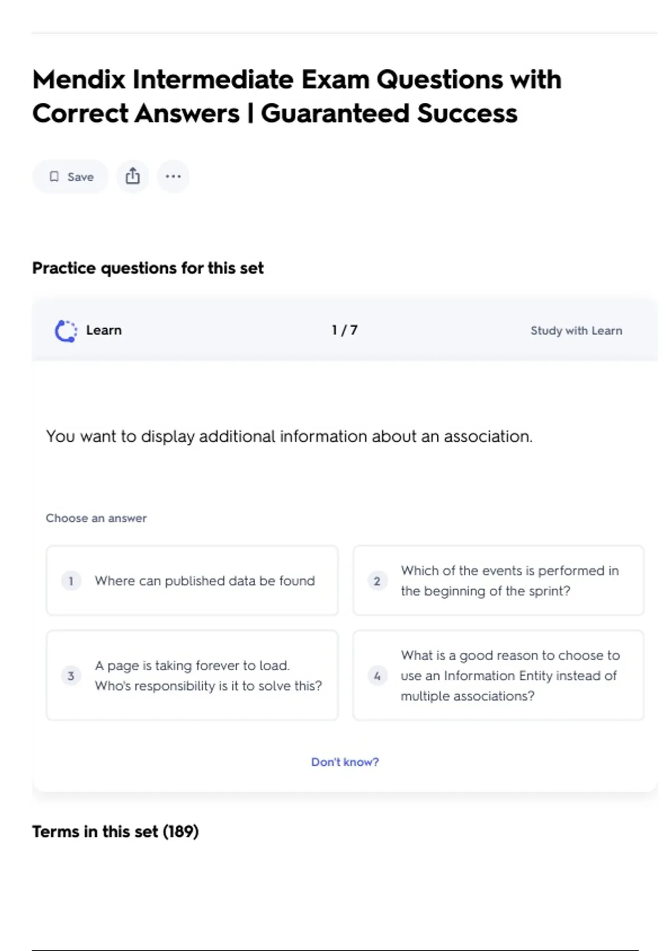The height and width of the screenshot is (951, 671).
Task: Click the 'Learn' label in the card header
Action: (104, 330)
